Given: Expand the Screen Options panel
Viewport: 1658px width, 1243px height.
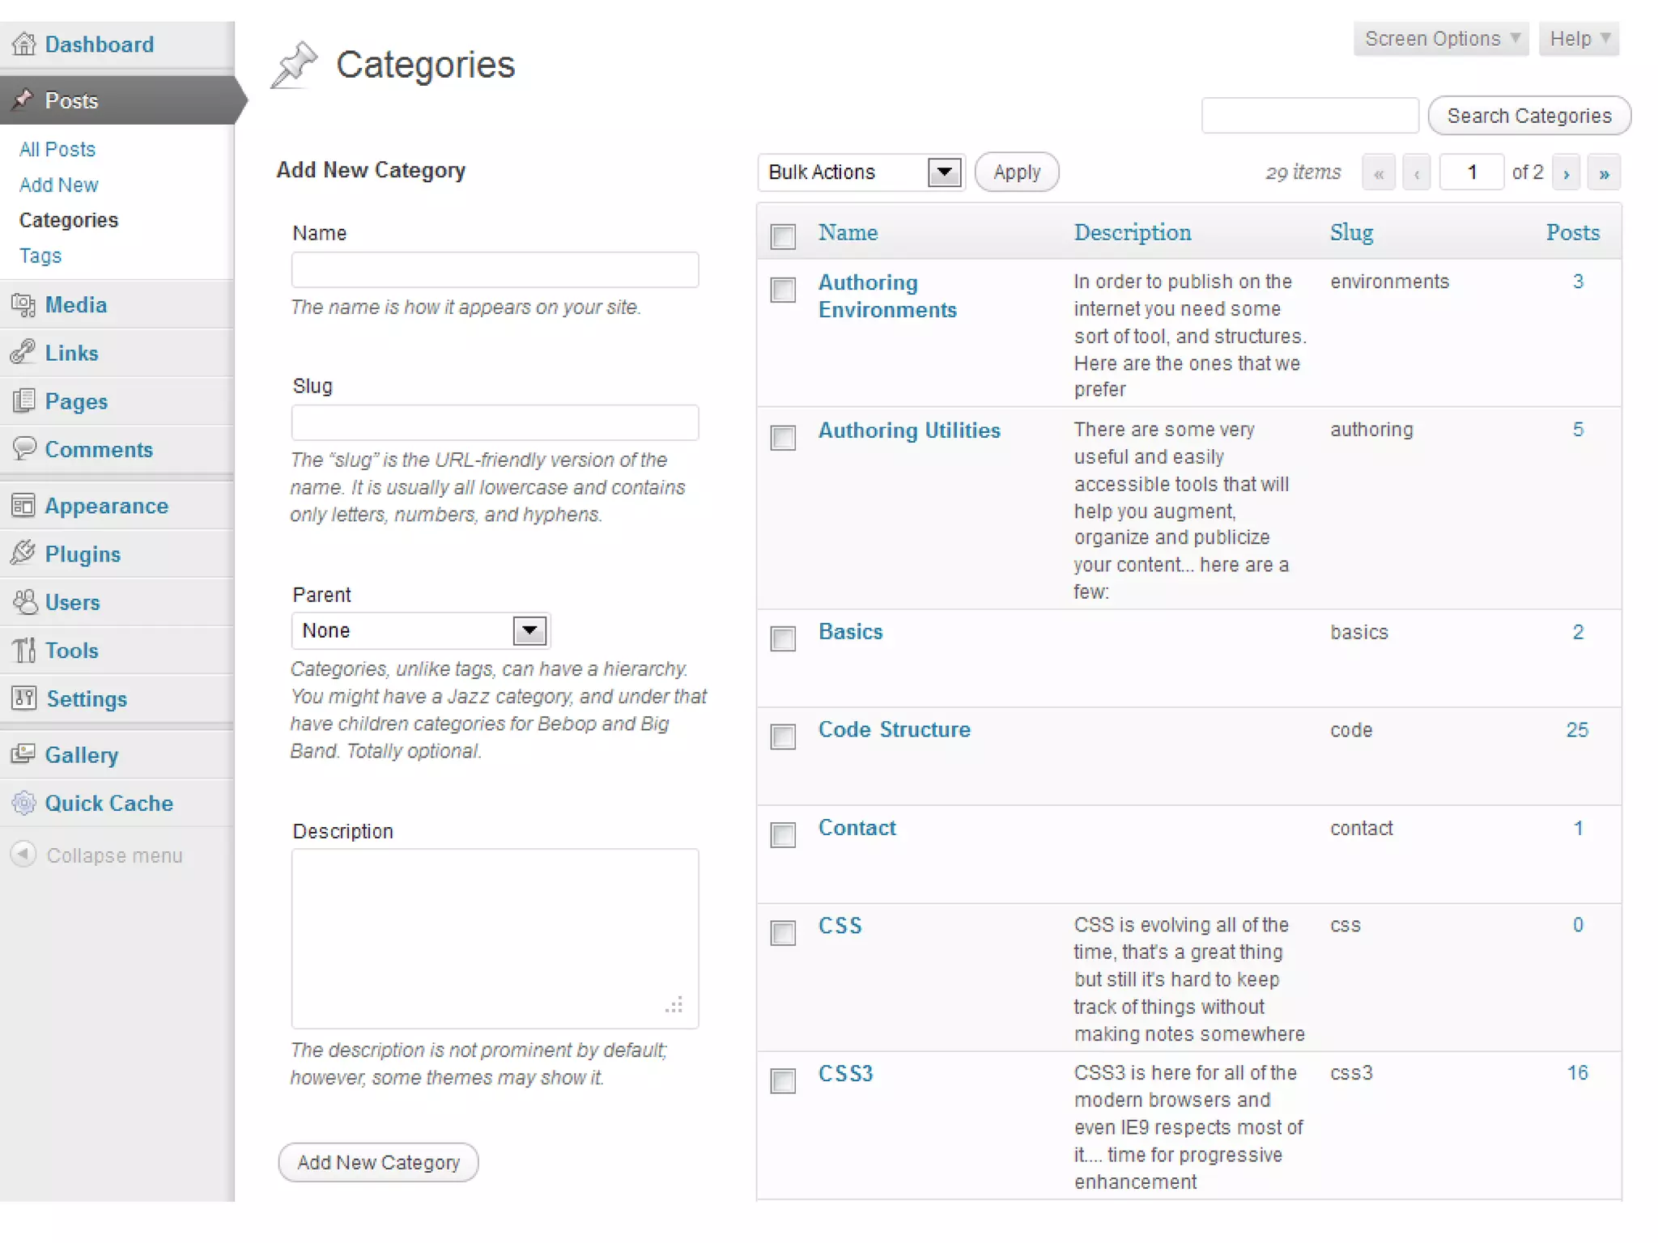Looking at the screenshot, I should click(x=1440, y=39).
